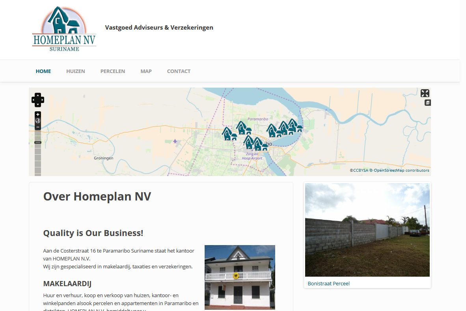Zoom in the map with plus button
Viewport: 466px width, 311px height.
pyautogui.click(x=38, y=114)
